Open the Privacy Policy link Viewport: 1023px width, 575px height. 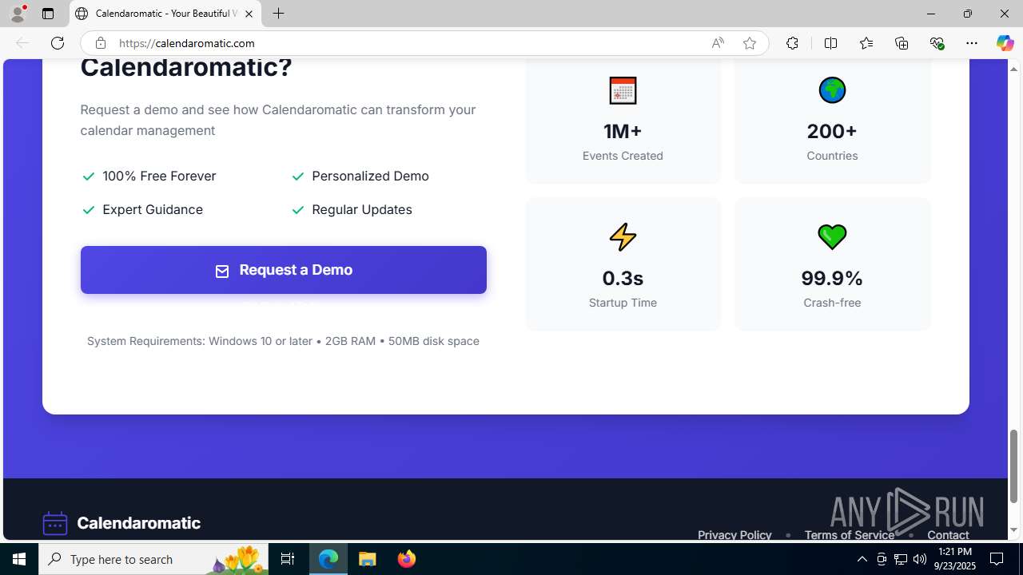click(x=734, y=535)
